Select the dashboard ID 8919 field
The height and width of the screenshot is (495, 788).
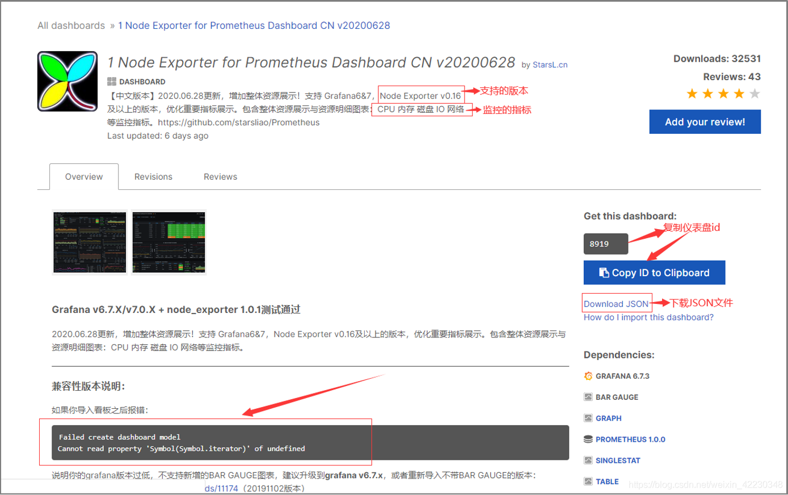[x=606, y=244]
